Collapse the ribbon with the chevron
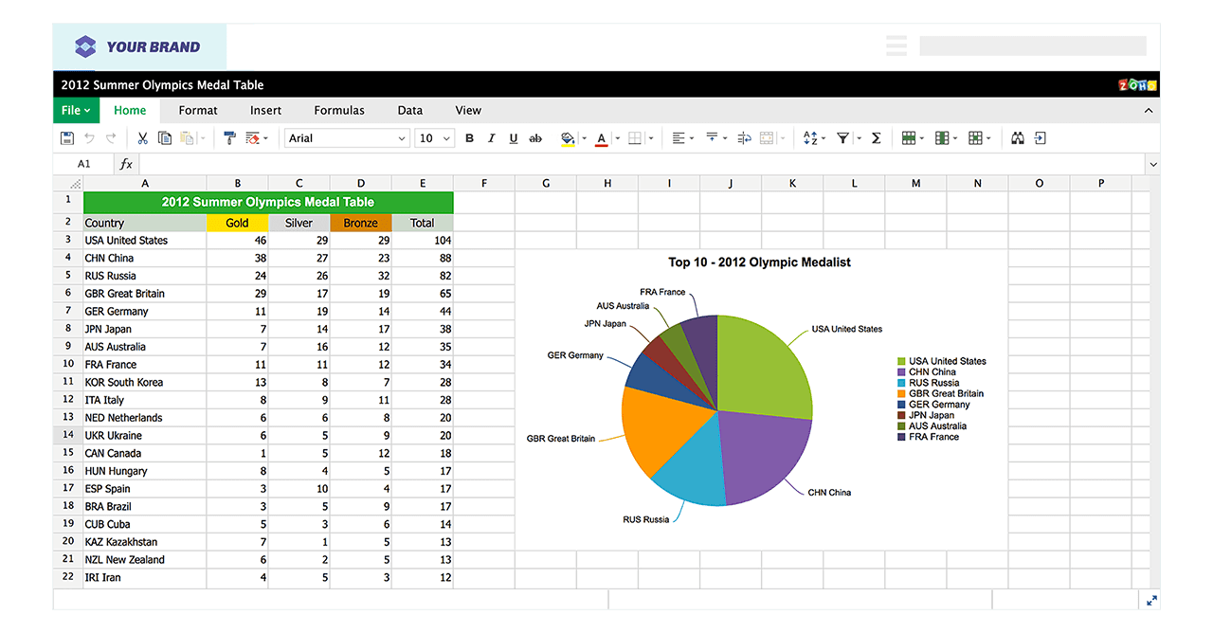Viewport: 1213px width, 633px height. tap(1149, 111)
